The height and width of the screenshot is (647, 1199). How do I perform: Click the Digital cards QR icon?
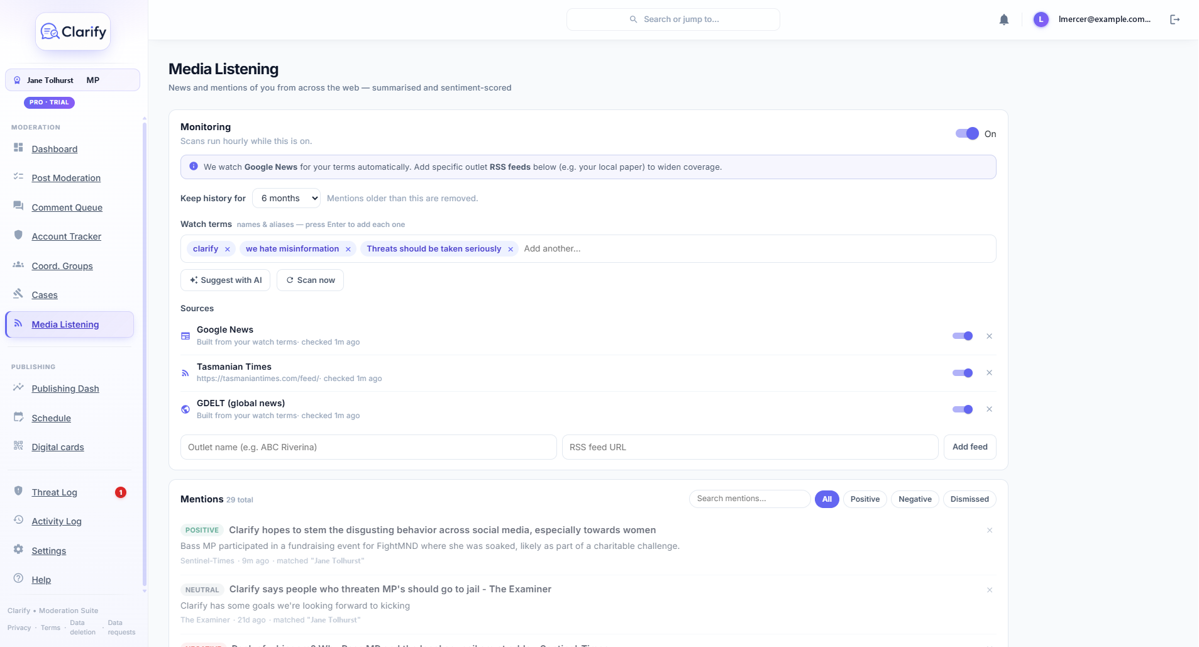click(18, 446)
